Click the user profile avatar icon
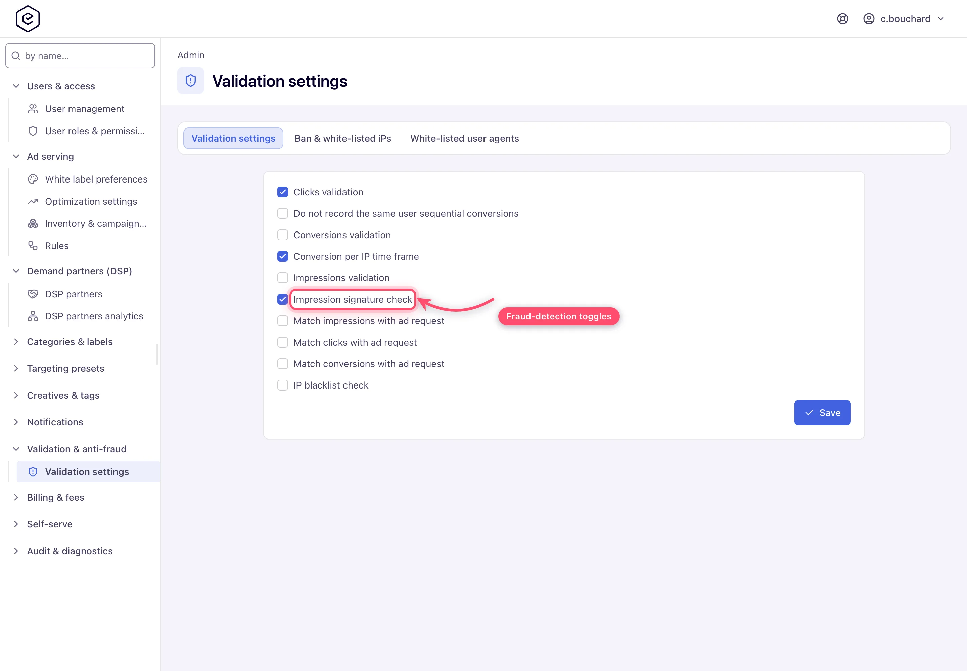The image size is (967, 671). point(869,19)
